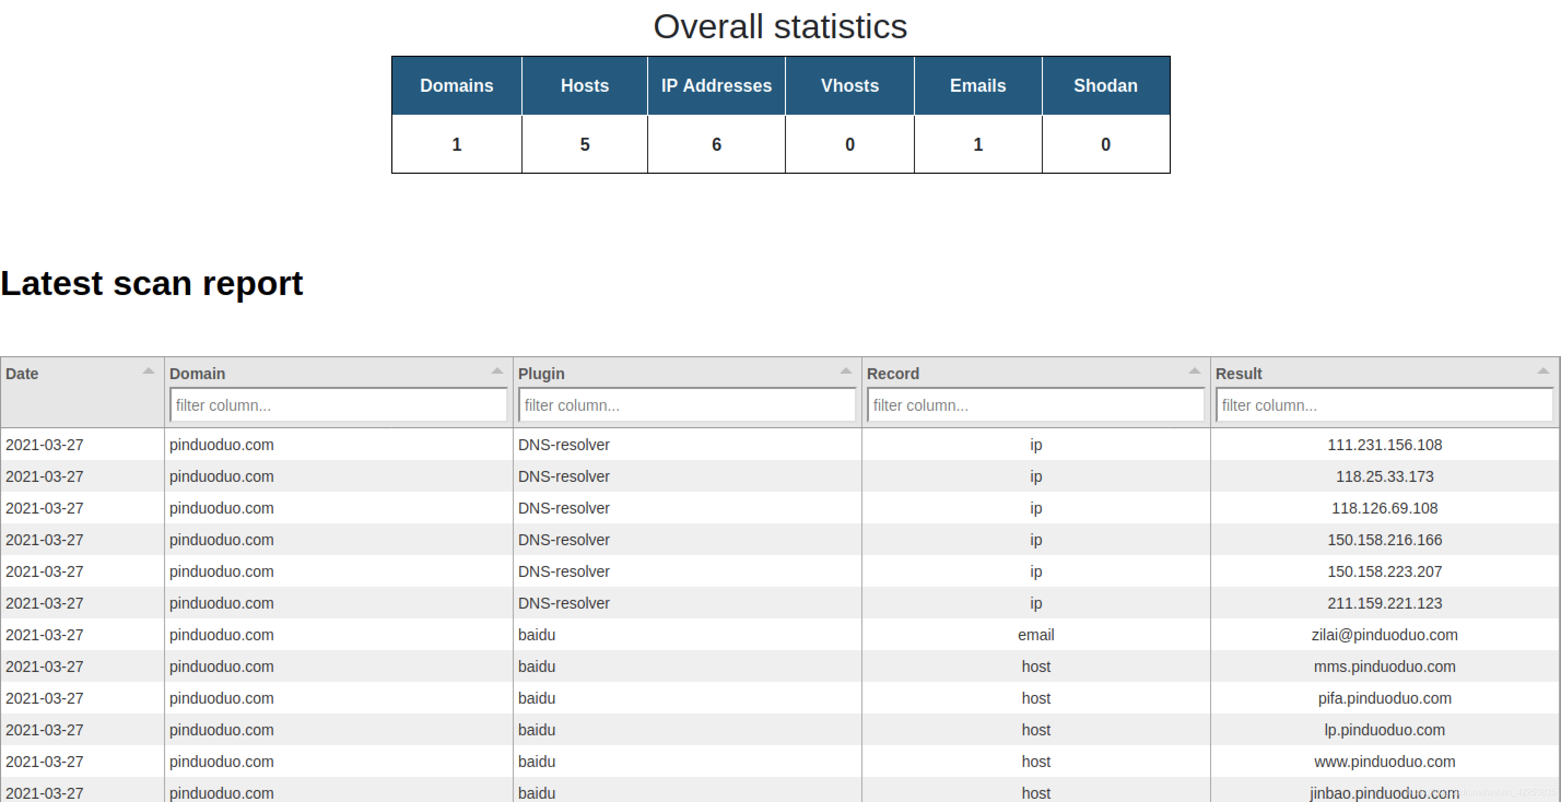Click the Plugin column header label
The width and height of the screenshot is (1561, 802).
541,374
